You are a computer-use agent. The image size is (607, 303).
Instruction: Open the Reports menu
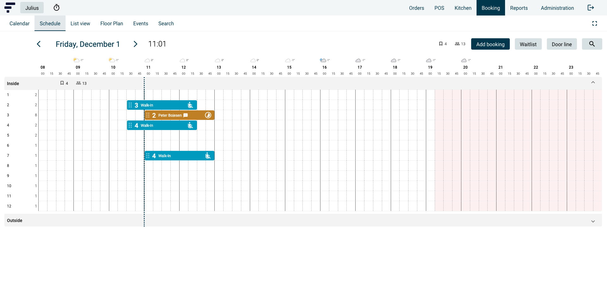[519, 8]
